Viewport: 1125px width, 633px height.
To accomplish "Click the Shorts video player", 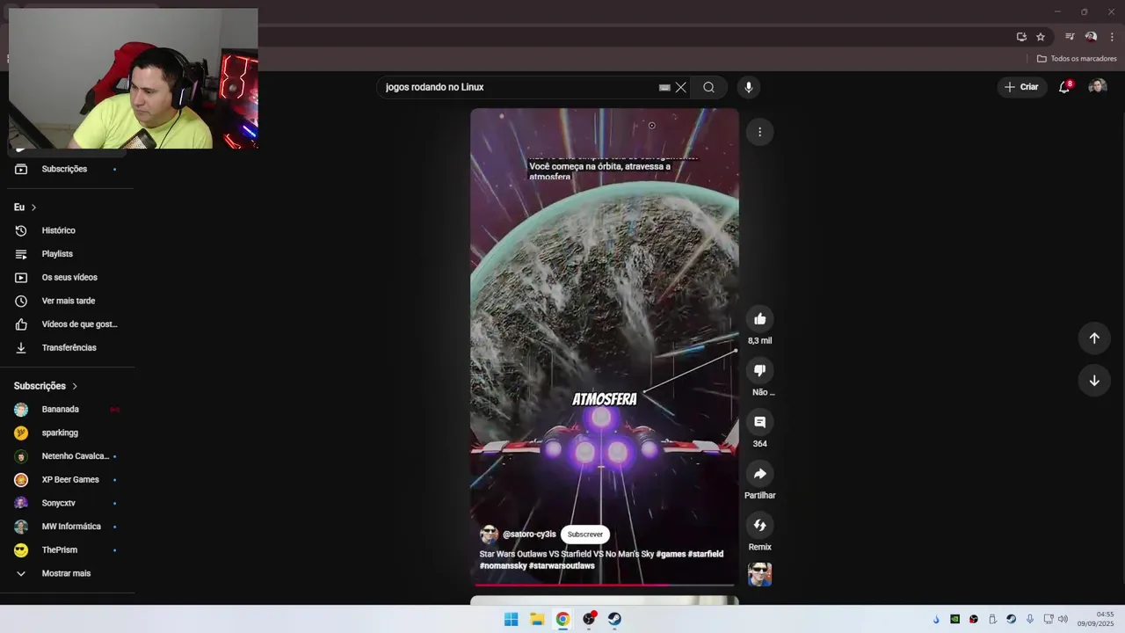I will tap(605, 347).
